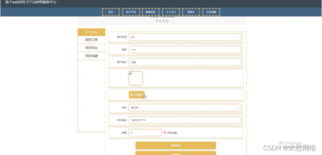Click the site title 基于web的电子产品网络购物平台
Screen dimensions: 322x155
(31, 2)
